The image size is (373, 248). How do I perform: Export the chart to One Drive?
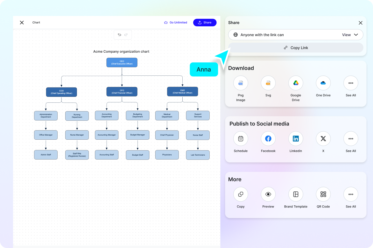pyautogui.click(x=323, y=83)
